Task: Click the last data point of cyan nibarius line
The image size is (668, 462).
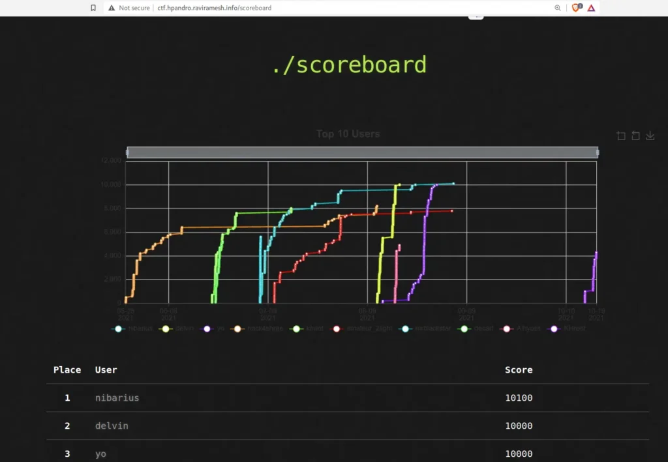Action: [x=453, y=184]
